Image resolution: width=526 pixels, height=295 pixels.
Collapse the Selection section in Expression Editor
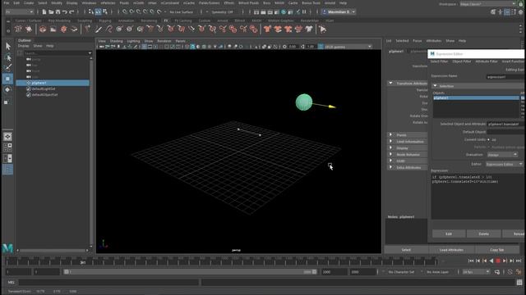(435, 86)
